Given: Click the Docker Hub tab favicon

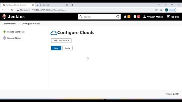Looking at the screenshot, I should pyautogui.click(x=38, y=5).
